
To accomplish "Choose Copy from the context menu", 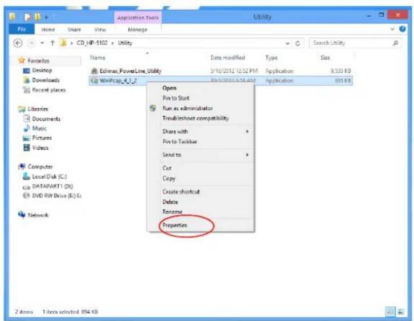I will click(x=169, y=179).
